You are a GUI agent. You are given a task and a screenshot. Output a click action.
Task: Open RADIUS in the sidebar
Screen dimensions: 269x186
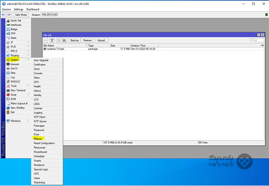point(18,82)
